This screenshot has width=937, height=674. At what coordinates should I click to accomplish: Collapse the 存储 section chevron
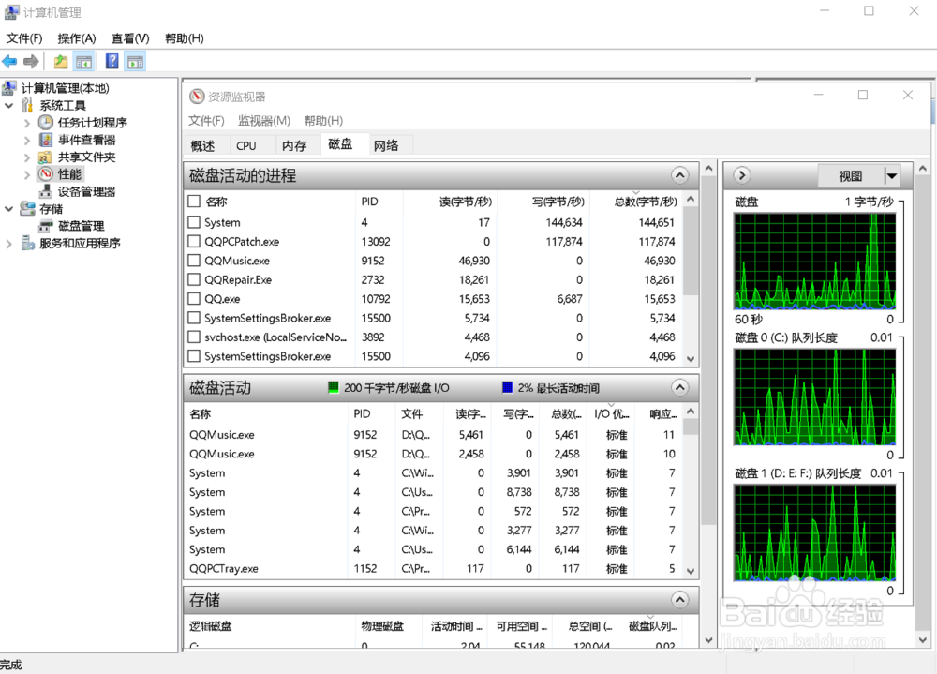coord(679,599)
